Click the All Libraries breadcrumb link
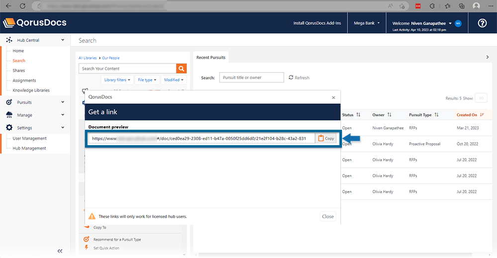 [x=87, y=58]
